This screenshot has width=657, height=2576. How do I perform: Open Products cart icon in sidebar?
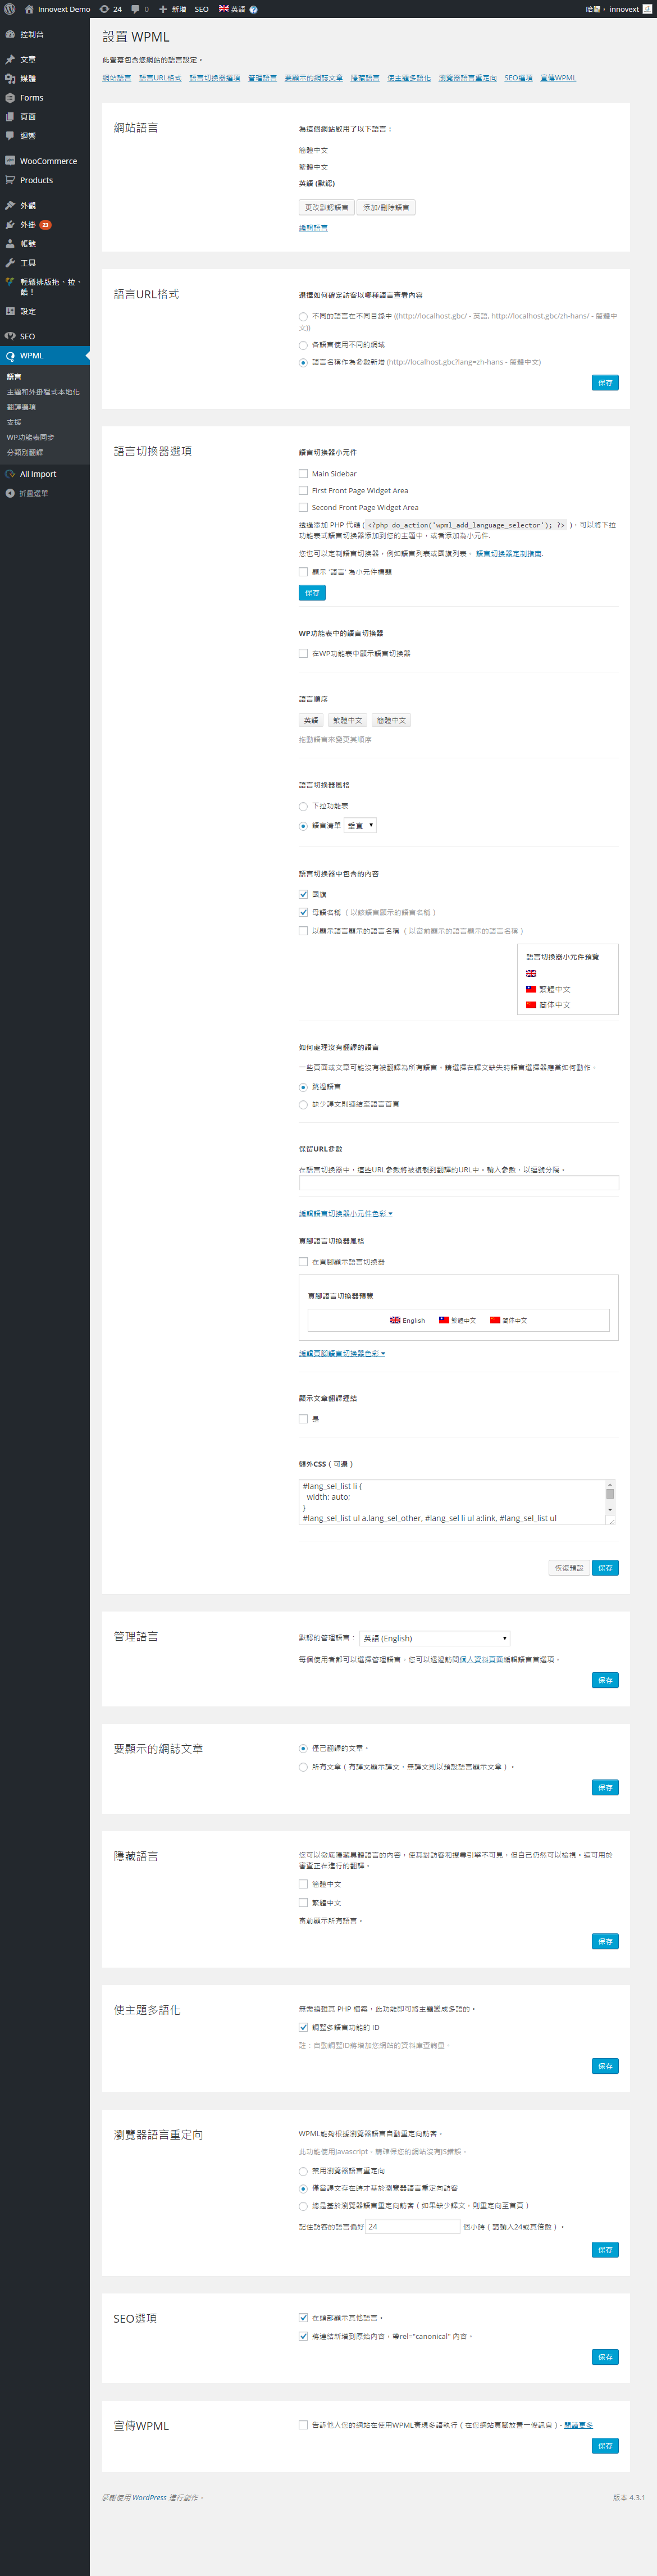[x=10, y=180]
